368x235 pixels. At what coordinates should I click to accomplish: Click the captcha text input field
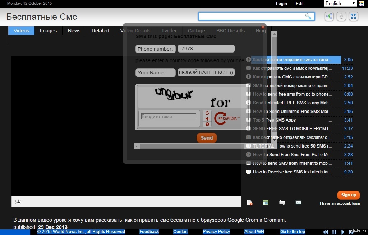coord(169,116)
